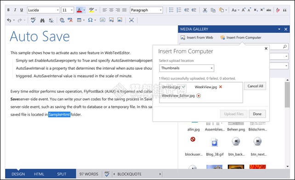Image resolution: width=295 pixels, height=180 pixels.
Task: Expand the paste options dropdown arrow
Action: point(226,10)
